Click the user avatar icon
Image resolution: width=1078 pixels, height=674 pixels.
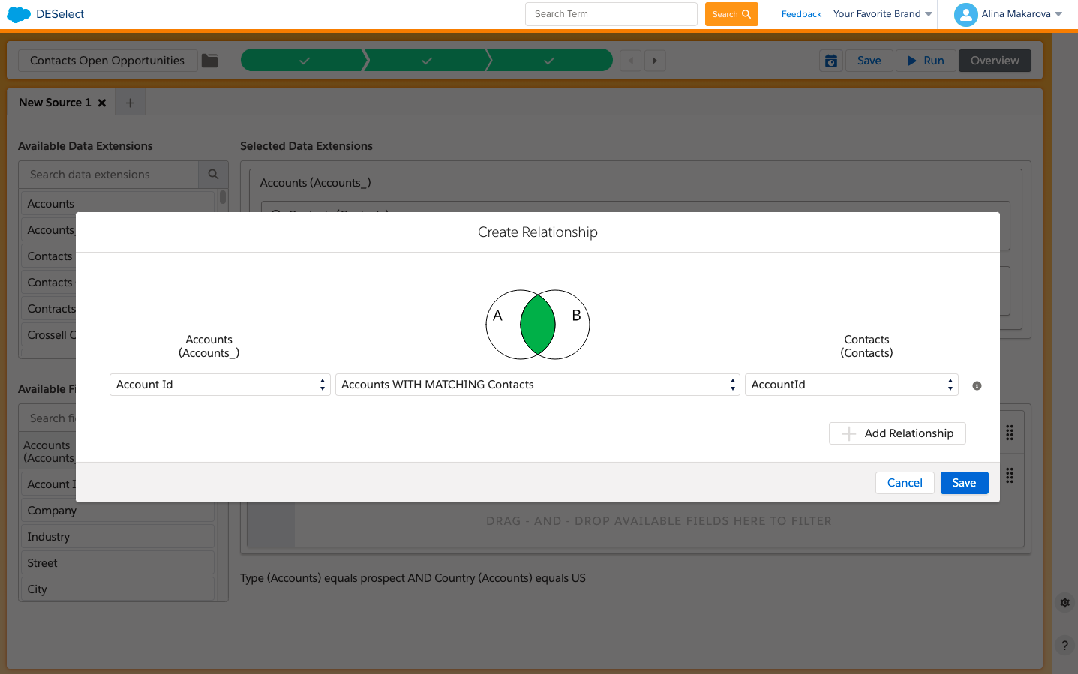coord(965,14)
